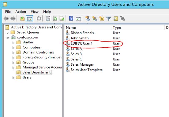
Task: Select the Sales Manager user entry
Action: 82,64
